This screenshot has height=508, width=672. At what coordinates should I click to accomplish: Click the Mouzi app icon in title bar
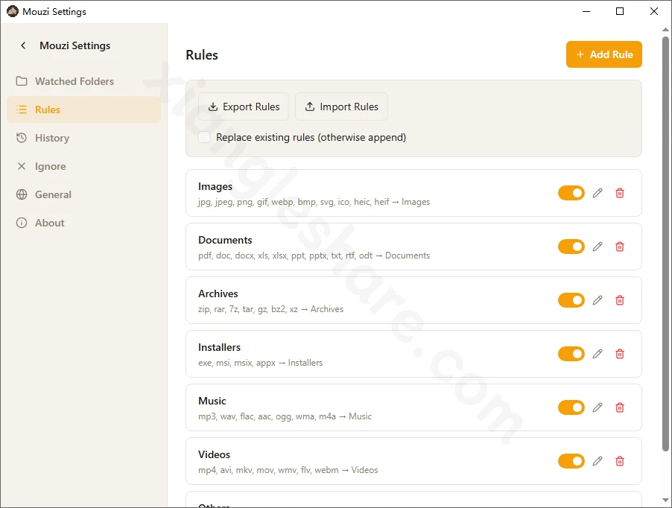point(13,11)
